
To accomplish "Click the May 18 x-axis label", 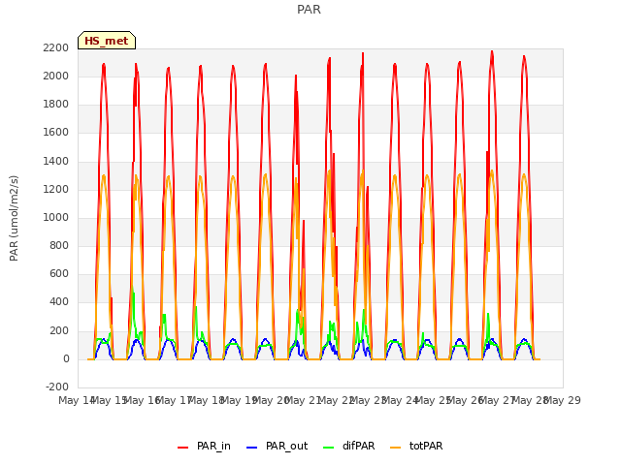I will pos(206,400).
